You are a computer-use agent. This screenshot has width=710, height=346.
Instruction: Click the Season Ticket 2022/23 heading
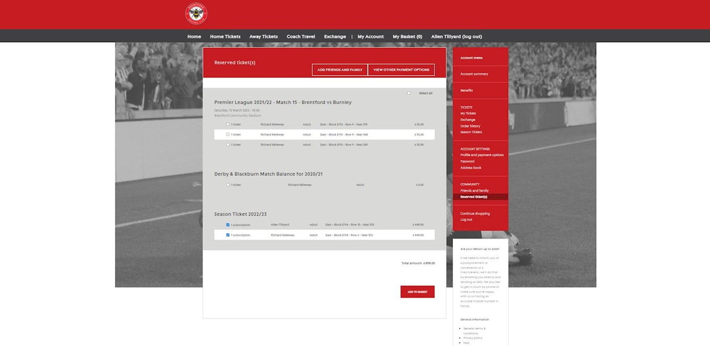coord(240,214)
